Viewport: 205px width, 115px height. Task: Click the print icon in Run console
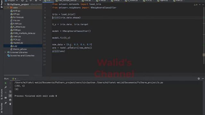(x=10, y=100)
